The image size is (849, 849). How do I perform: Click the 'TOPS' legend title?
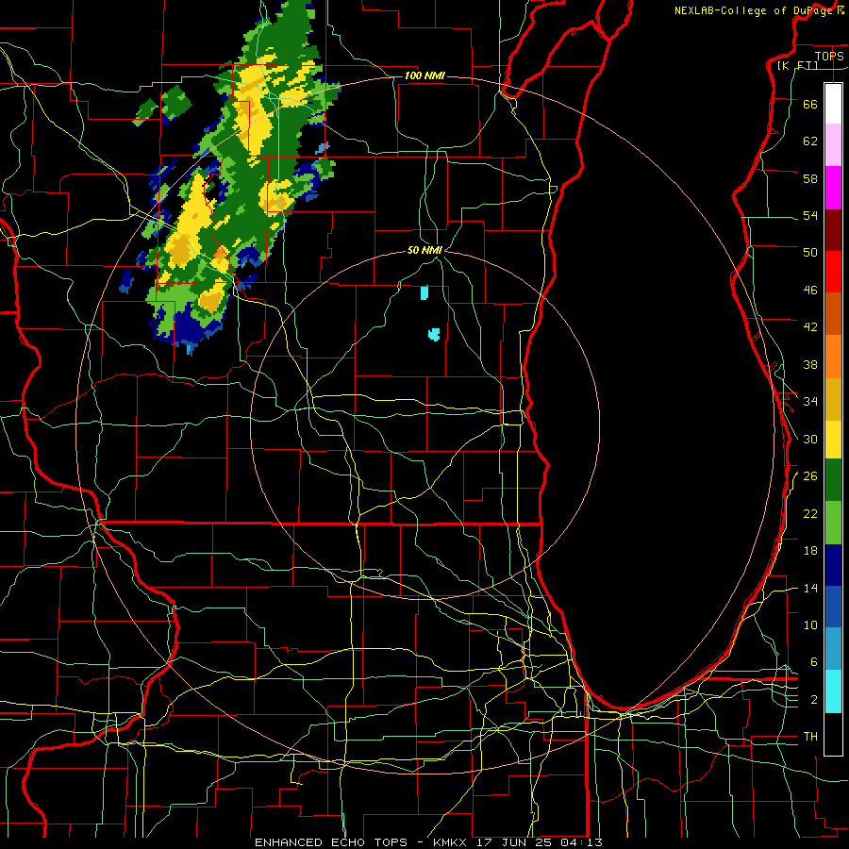[829, 56]
